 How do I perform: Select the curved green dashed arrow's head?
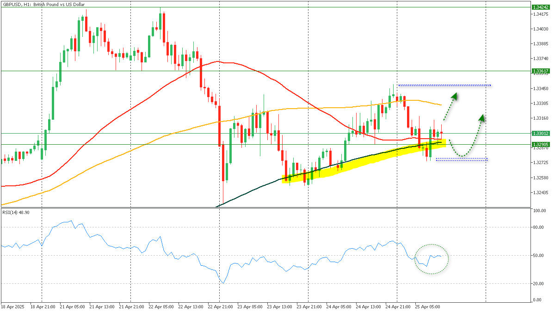click(482, 118)
